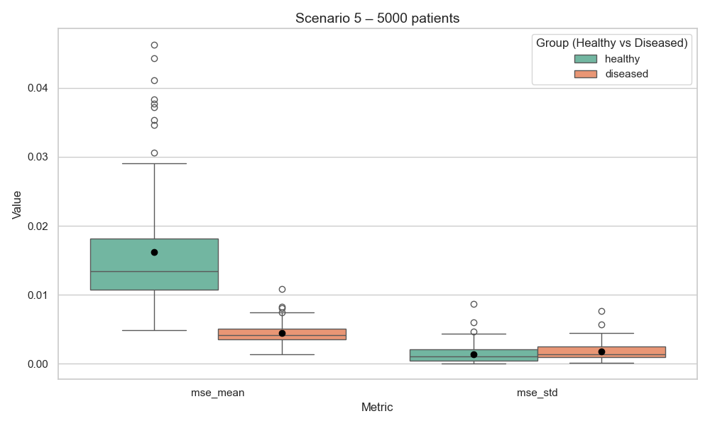The width and height of the screenshot is (710, 426).
Task: Select the diseased mse_std orange box
Action: point(601,352)
